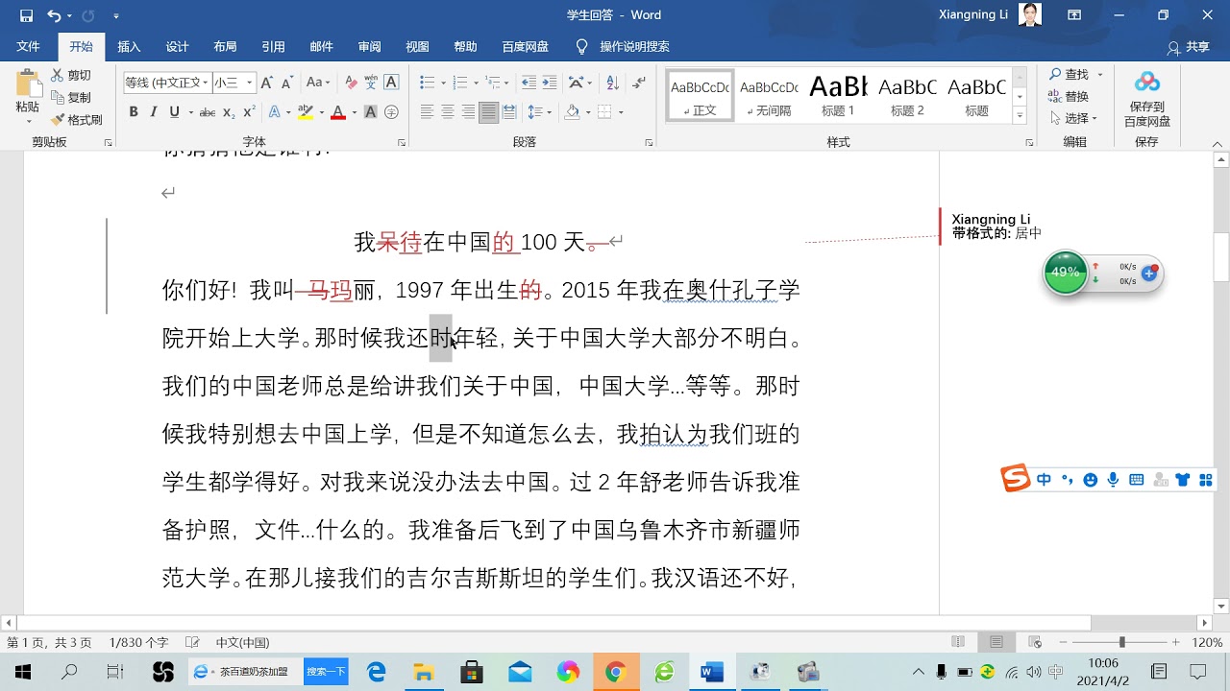Screen dimensions: 1230x691
Task: Toggle italic formatting
Action: [x=154, y=112]
